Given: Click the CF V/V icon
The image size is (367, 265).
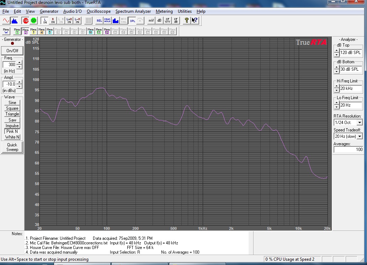Looking at the screenshot, I should pos(167,21).
